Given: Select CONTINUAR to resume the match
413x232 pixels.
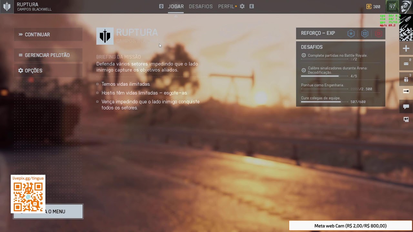Looking at the screenshot, I should click(48, 34).
